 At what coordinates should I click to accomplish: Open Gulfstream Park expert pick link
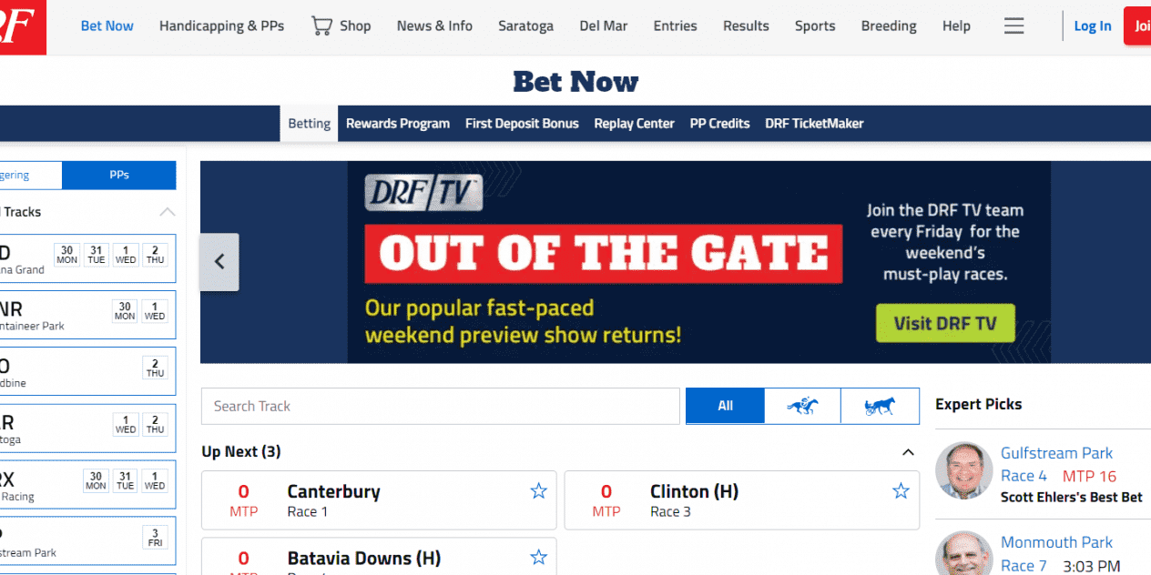tap(1056, 453)
